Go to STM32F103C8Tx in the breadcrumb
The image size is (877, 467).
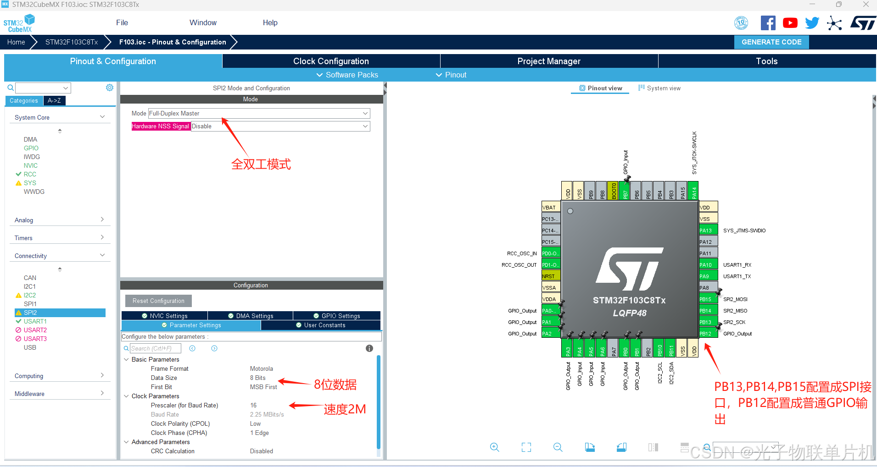tap(72, 42)
